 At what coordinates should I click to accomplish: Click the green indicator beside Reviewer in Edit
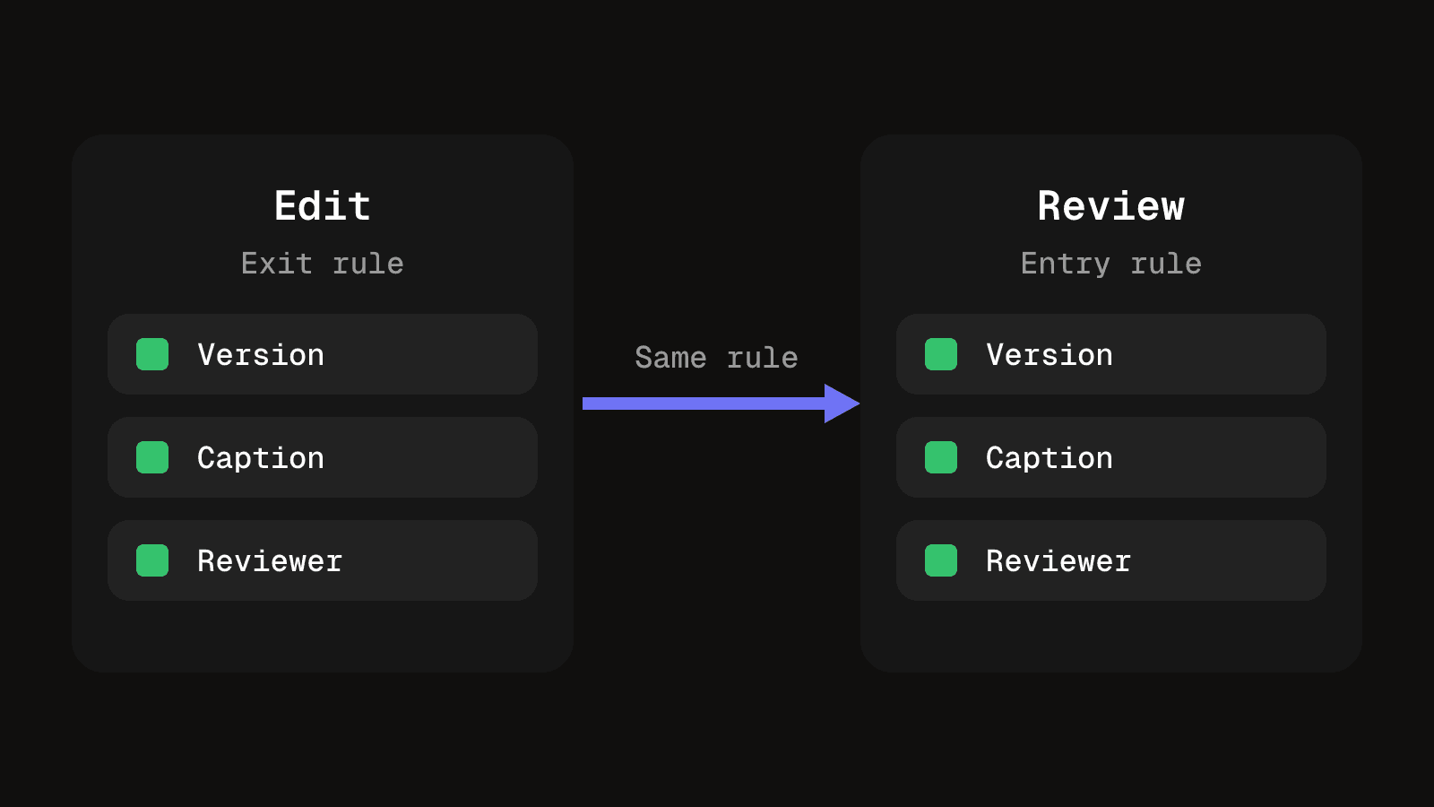[152, 560]
